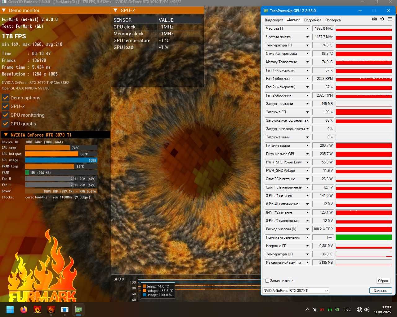Open the Windows Start menu
This screenshot has width=397, height=317.
(x=10, y=310)
